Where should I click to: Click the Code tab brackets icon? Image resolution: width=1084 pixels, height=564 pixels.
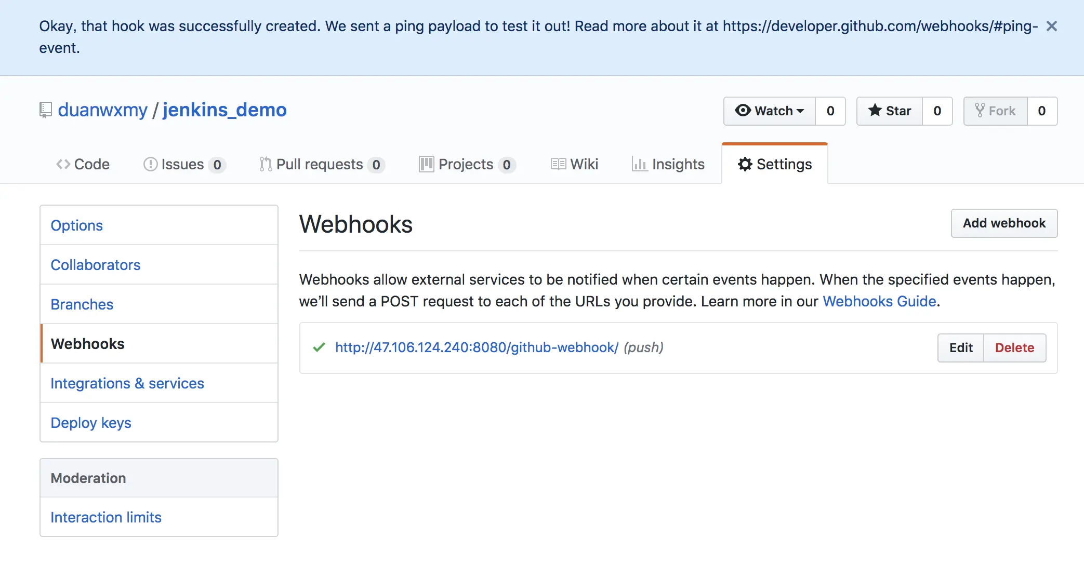(63, 165)
